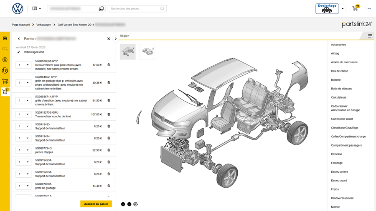The image size is (376, 211).
Task: Toggle the hamburger menu above region list
Action: 370,36
